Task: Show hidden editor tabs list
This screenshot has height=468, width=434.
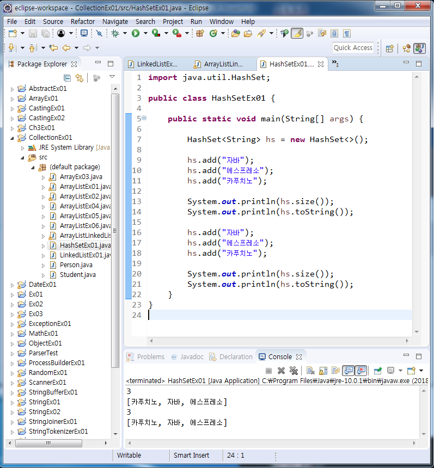Action: click(335, 63)
